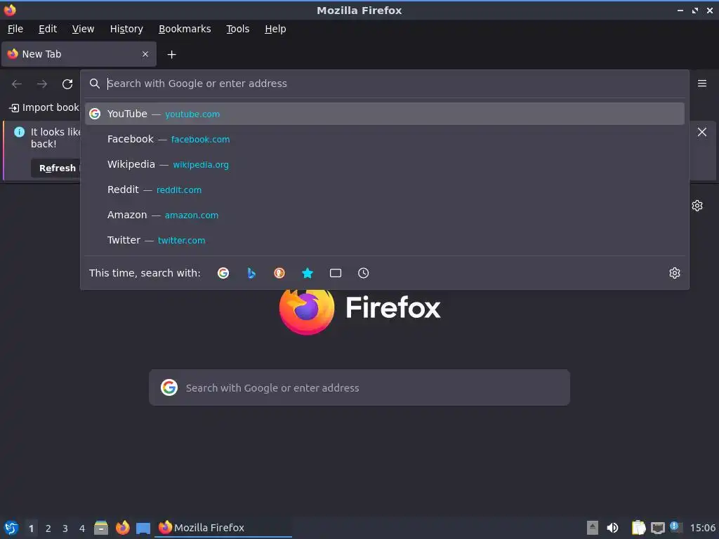The width and height of the screenshot is (719, 539).
Task: Select Mozilla Firefox taskbar window entry
Action: 224,528
